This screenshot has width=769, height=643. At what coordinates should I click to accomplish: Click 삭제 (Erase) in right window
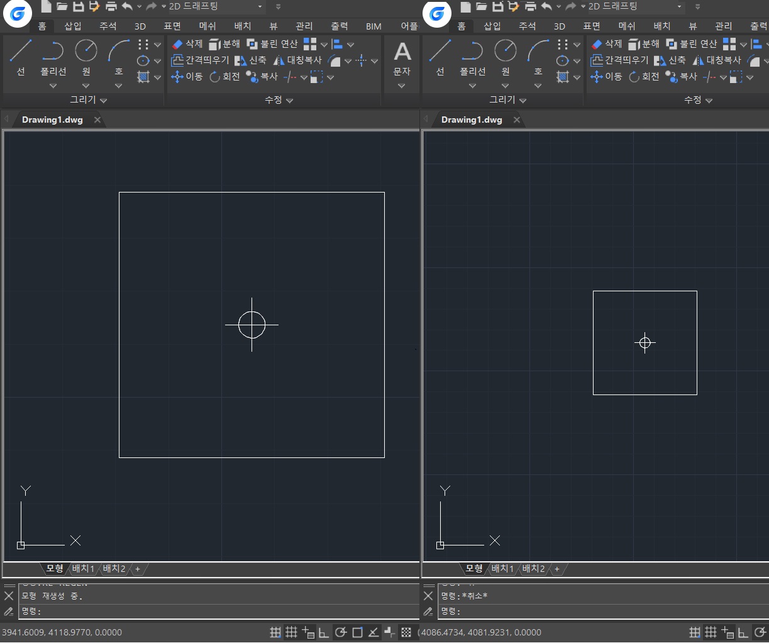(x=607, y=44)
